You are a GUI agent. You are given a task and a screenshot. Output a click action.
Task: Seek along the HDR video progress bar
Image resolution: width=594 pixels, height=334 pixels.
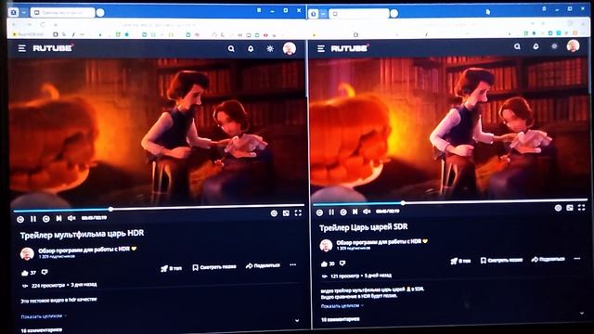(159, 208)
